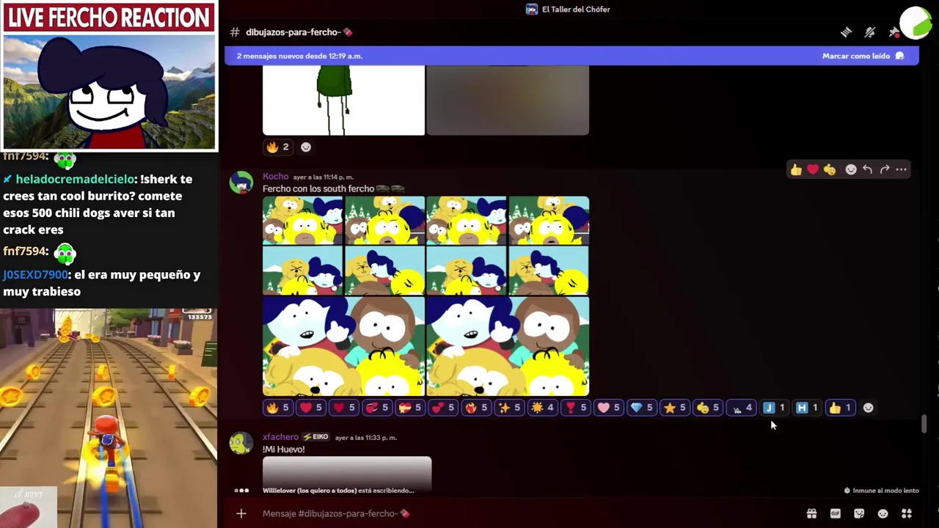This screenshot has height=528, width=939.
Task: Open the gift icon in message bar
Action: [x=811, y=513]
